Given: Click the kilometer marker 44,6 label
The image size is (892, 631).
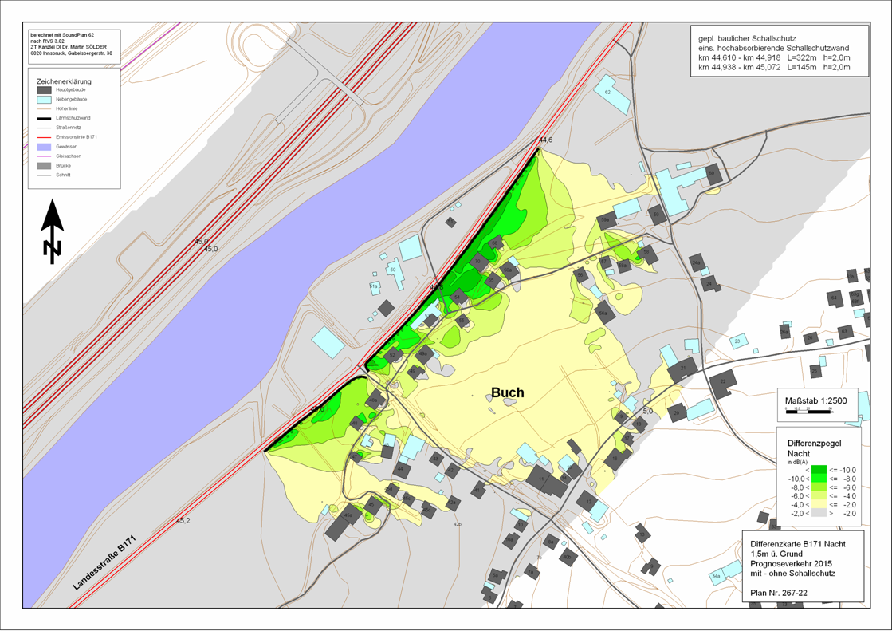Looking at the screenshot, I should (x=545, y=140).
